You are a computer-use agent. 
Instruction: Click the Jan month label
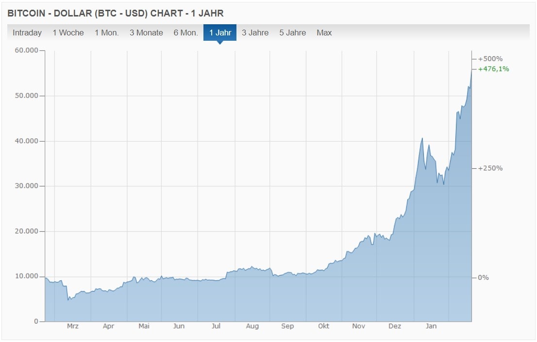(x=431, y=326)
